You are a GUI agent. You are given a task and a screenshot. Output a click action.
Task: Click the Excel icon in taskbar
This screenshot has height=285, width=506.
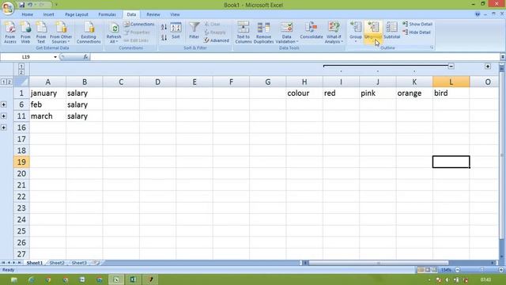[x=133, y=279]
